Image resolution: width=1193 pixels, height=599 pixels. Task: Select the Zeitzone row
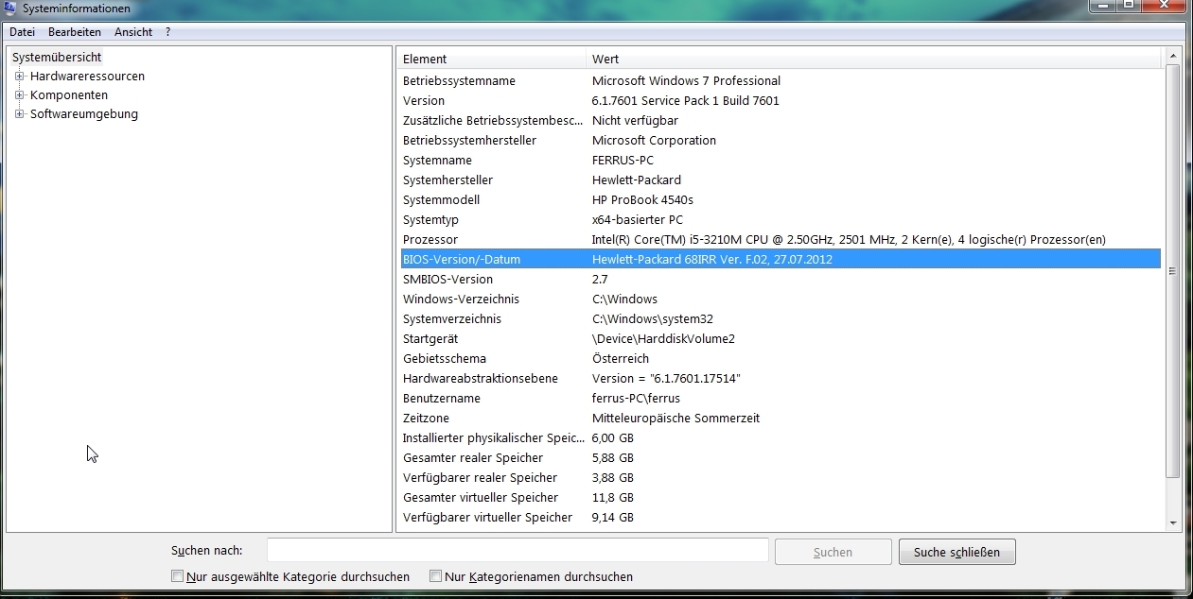779,419
